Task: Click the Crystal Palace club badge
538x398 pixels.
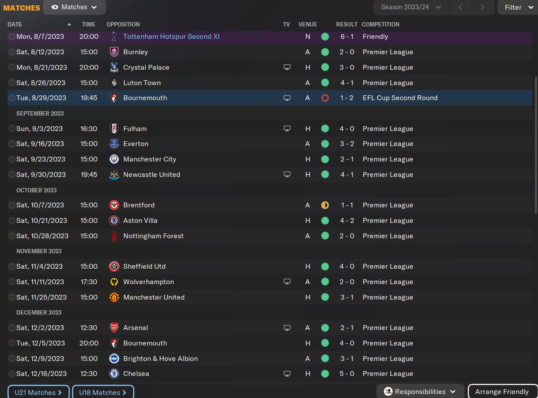Action: pyautogui.click(x=114, y=68)
